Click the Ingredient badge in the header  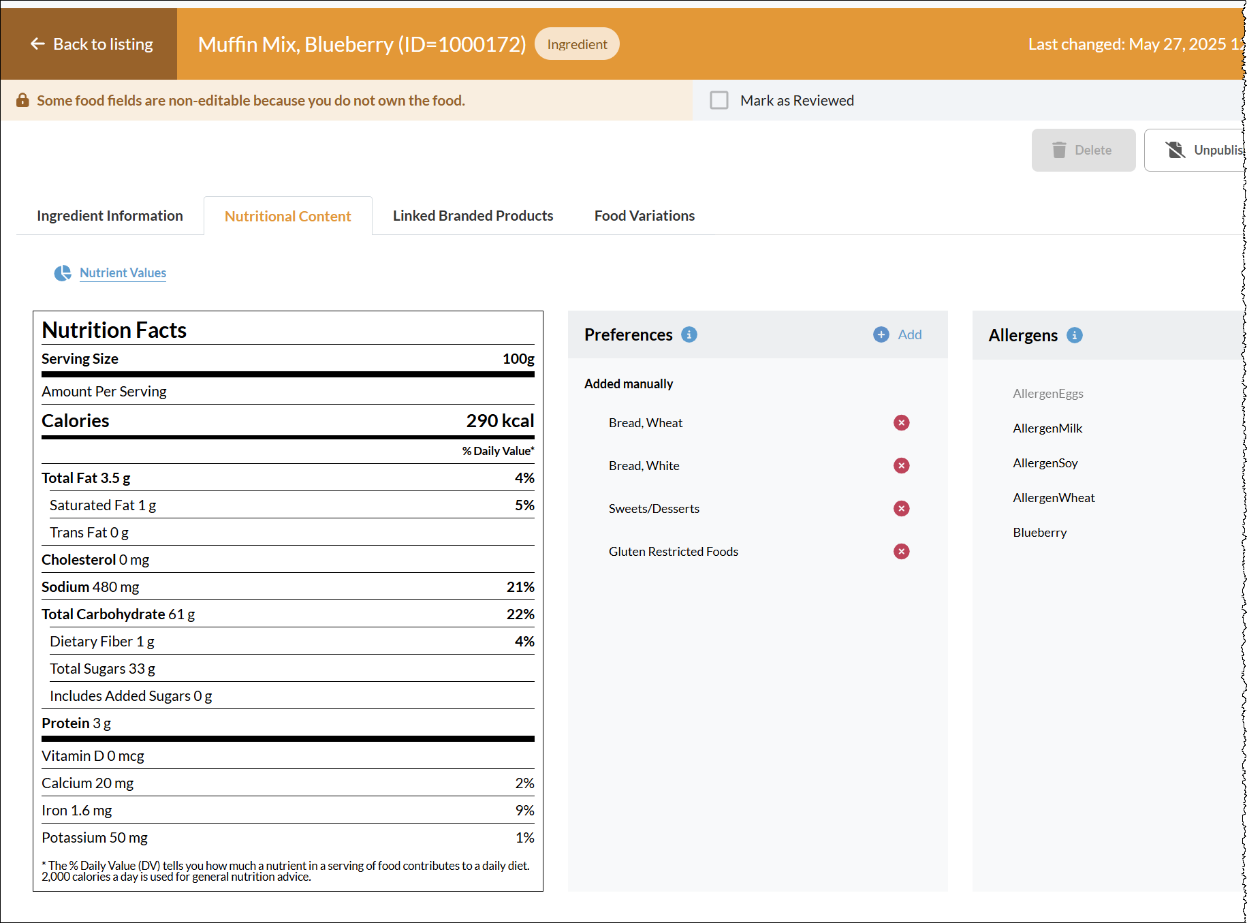[x=576, y=44]
